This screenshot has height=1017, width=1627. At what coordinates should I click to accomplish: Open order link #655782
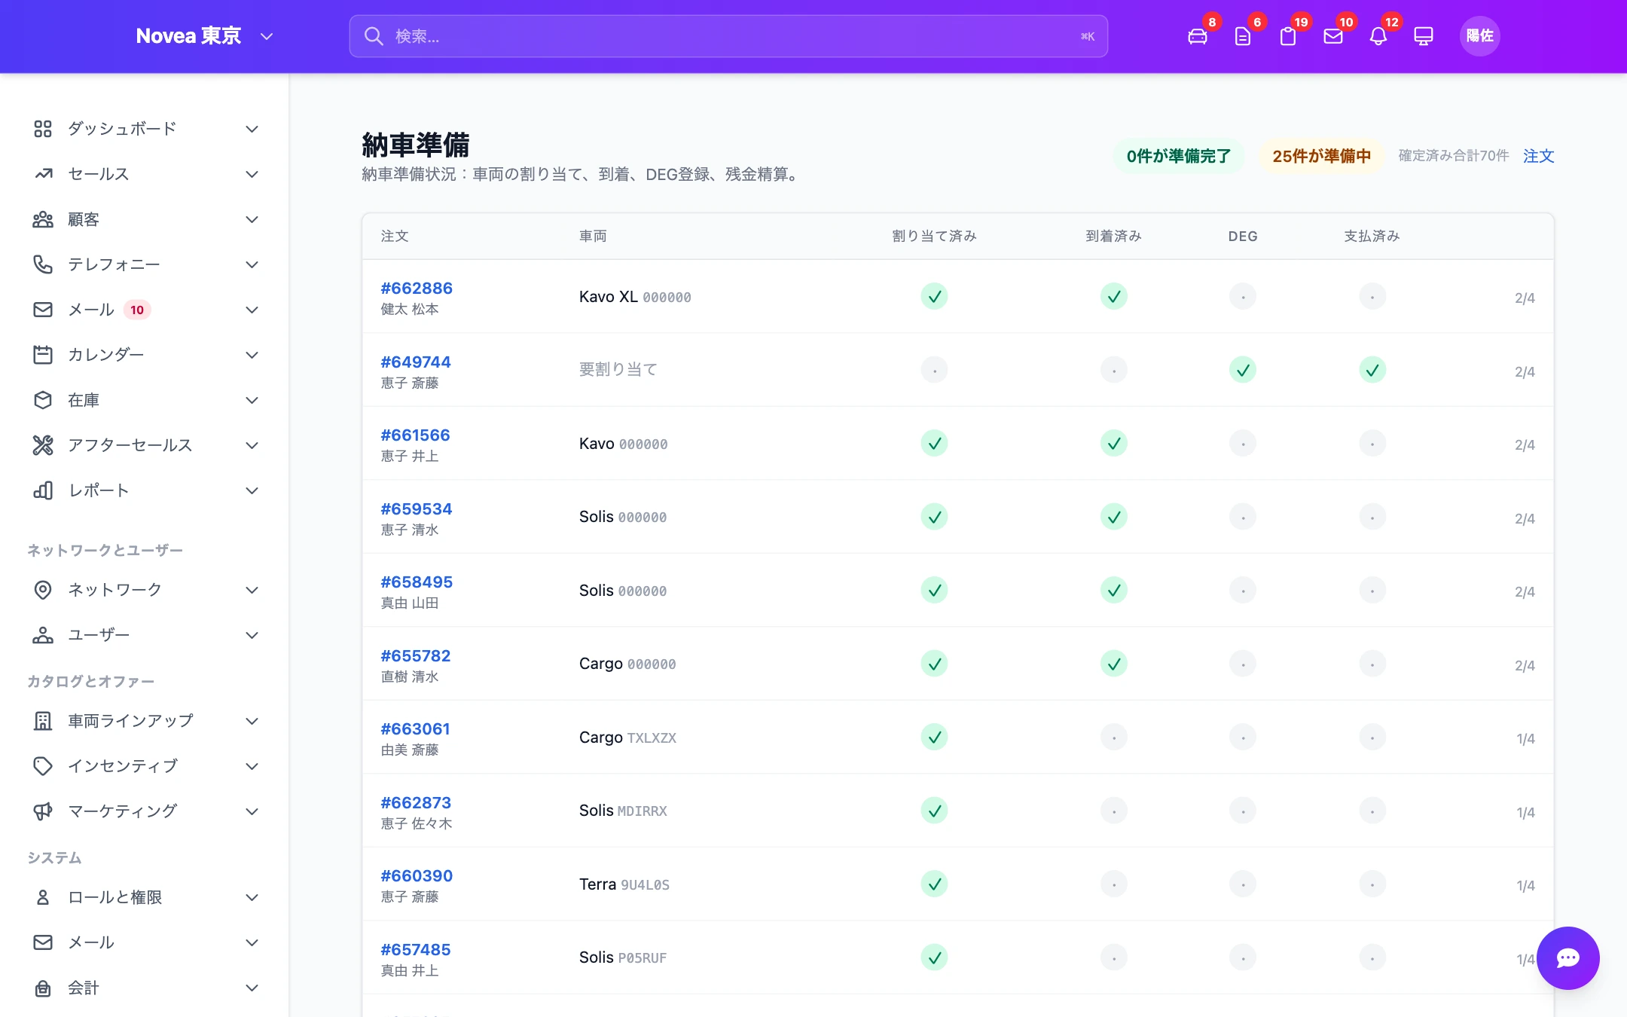coord(416,655)
